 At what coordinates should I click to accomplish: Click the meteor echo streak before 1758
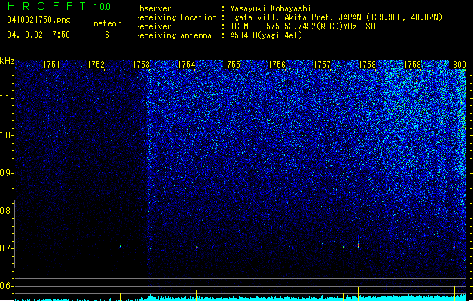[359, 245]
